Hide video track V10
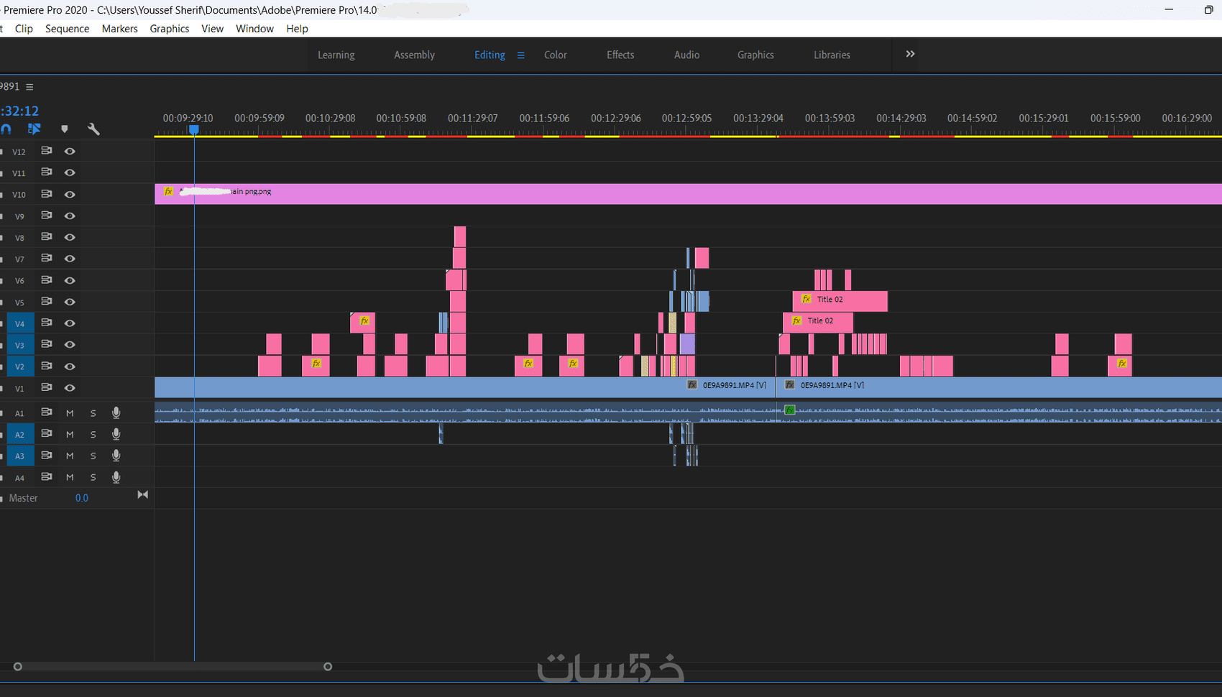The image size is (1222, 697). pyautogui.click(x=70, y=194)
